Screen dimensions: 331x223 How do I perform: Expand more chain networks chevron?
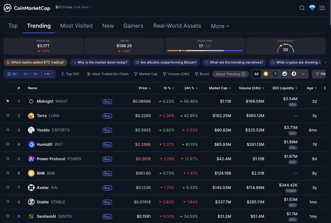(303, 74)
